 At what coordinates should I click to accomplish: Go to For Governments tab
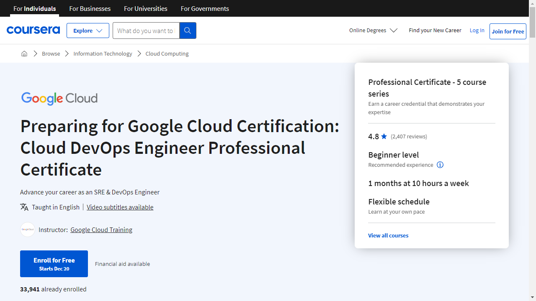[x=205, y=8]
